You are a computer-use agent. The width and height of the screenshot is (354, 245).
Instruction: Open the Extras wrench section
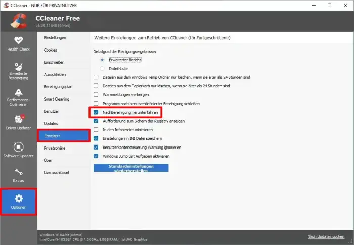click(x=18, y=175)
